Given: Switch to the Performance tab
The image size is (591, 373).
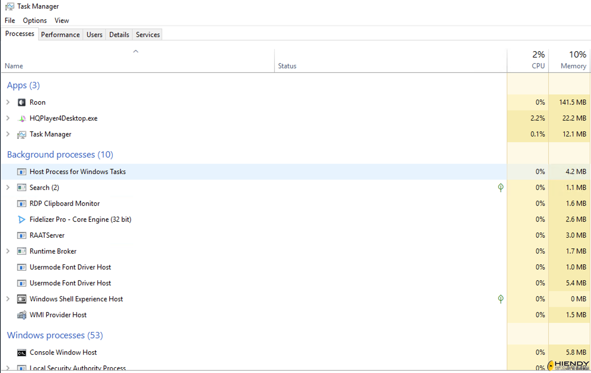Looking at the screenshot, I should [60, 34].
